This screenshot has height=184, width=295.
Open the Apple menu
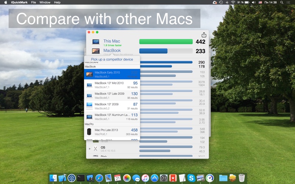(x=6, y=2)
